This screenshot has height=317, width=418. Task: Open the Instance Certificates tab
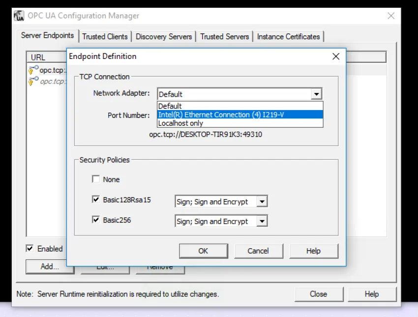pos(289,36)
